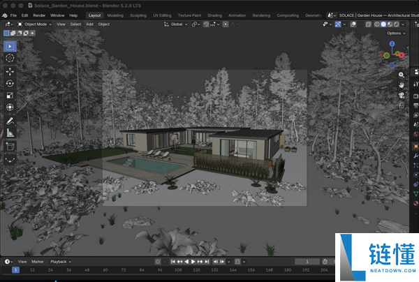
Task: Open Tool properties tab in side panel
Action: [x=416, y=84]
